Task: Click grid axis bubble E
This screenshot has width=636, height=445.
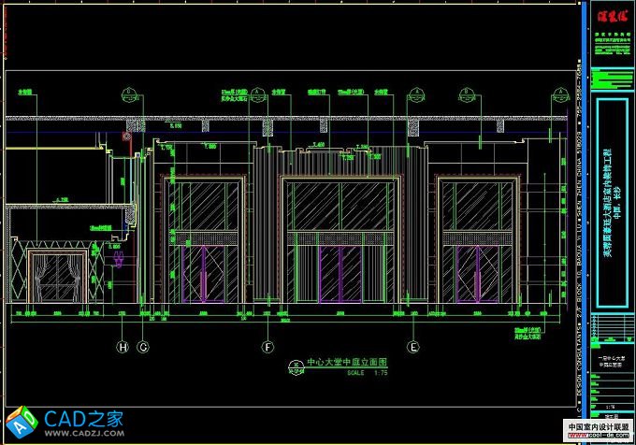Action: click(412, 347)
